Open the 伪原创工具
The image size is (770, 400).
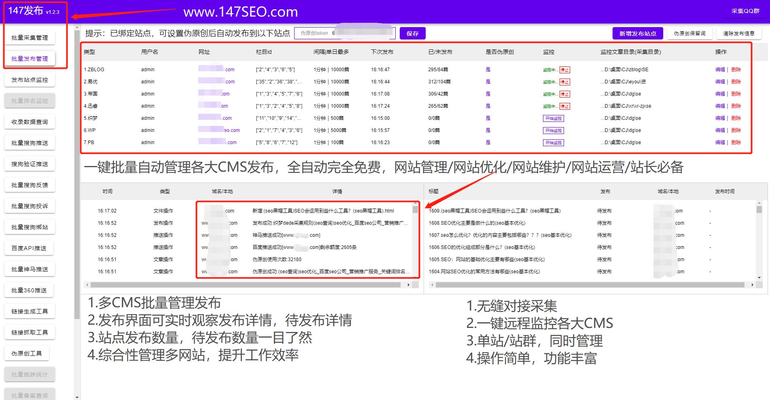(27, 353)
